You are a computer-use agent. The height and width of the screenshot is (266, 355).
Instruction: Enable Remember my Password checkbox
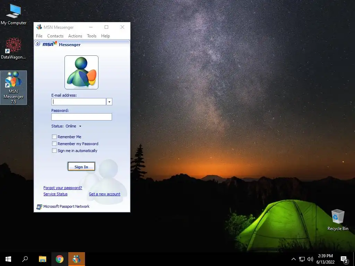(x=54, y=144)
